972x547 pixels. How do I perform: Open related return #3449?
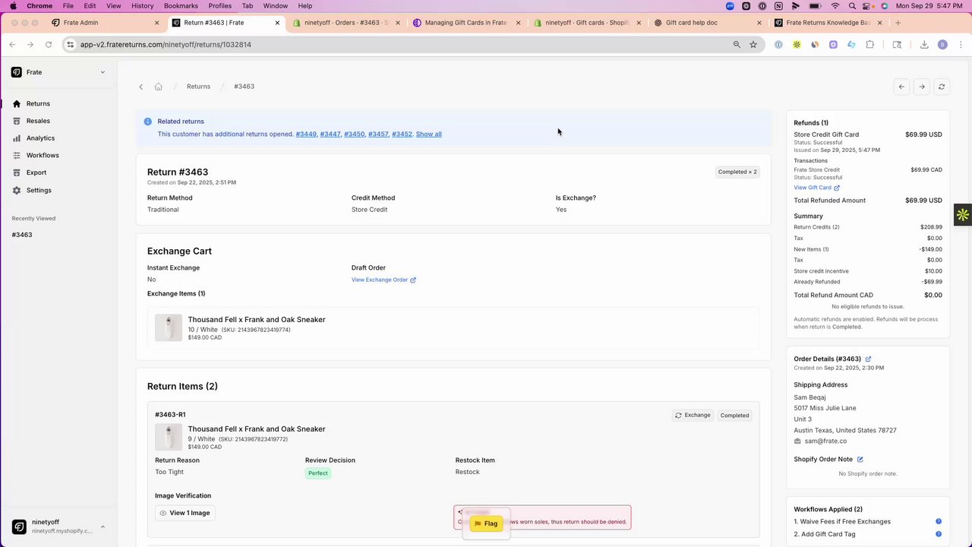pos(306,134)
